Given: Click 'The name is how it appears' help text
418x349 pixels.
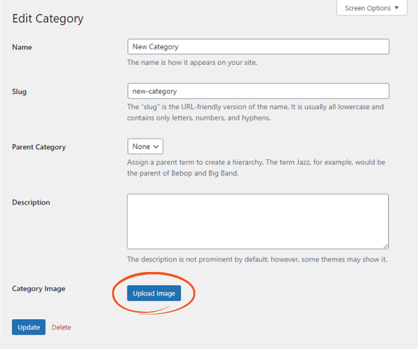Looking at the screenshot, I should pos(192,63).
